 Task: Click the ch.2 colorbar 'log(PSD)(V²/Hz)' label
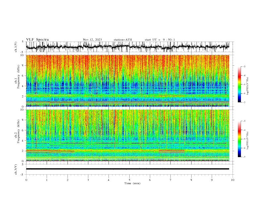pos(247,141)
